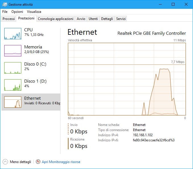193x169 pixels.
Task: Open the Servizi tab
Action: [121, 19]
